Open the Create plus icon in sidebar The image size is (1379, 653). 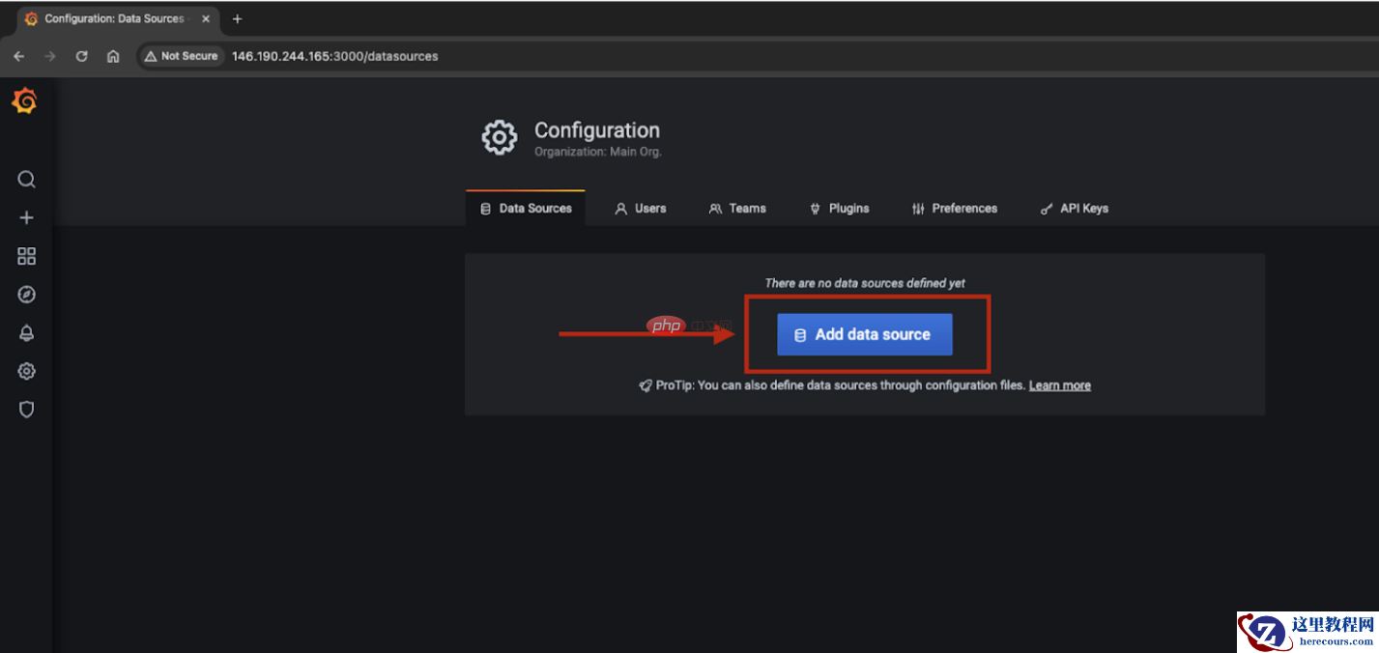(x=27, y=218)
